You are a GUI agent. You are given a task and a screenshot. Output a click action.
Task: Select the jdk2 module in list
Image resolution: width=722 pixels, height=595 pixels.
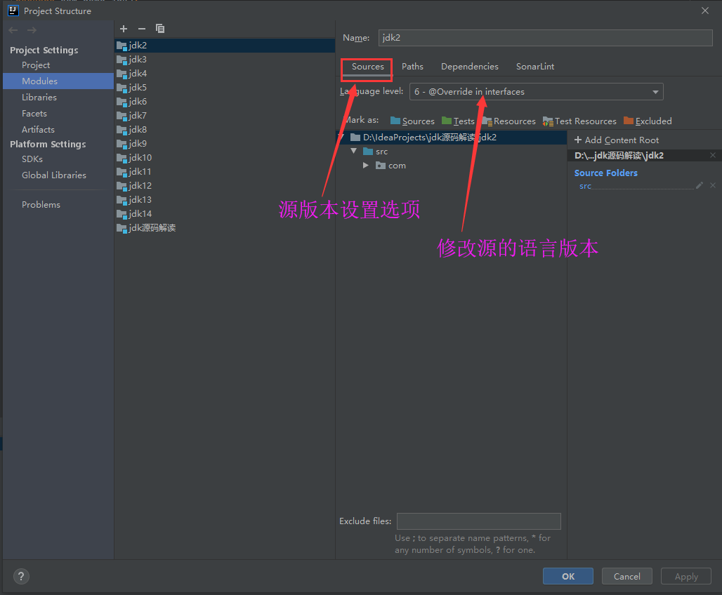(x=224, y=45)
